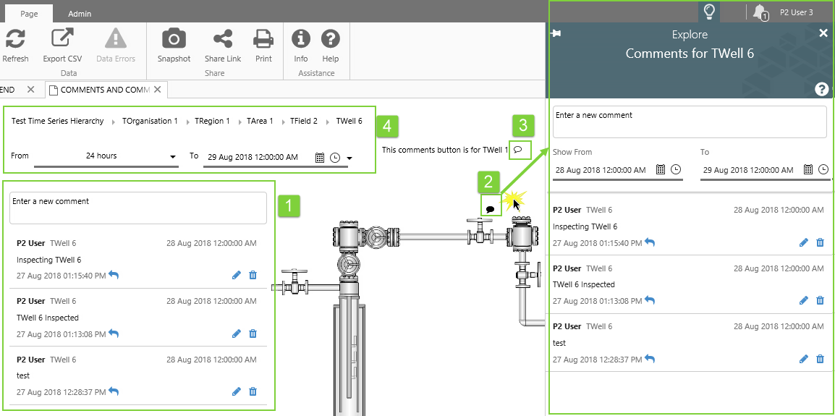Open the calendar picker for Show From date
The image size is (835, 416).
click(x=660, y=169)
